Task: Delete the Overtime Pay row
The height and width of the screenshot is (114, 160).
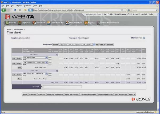Action: point(19,63)
